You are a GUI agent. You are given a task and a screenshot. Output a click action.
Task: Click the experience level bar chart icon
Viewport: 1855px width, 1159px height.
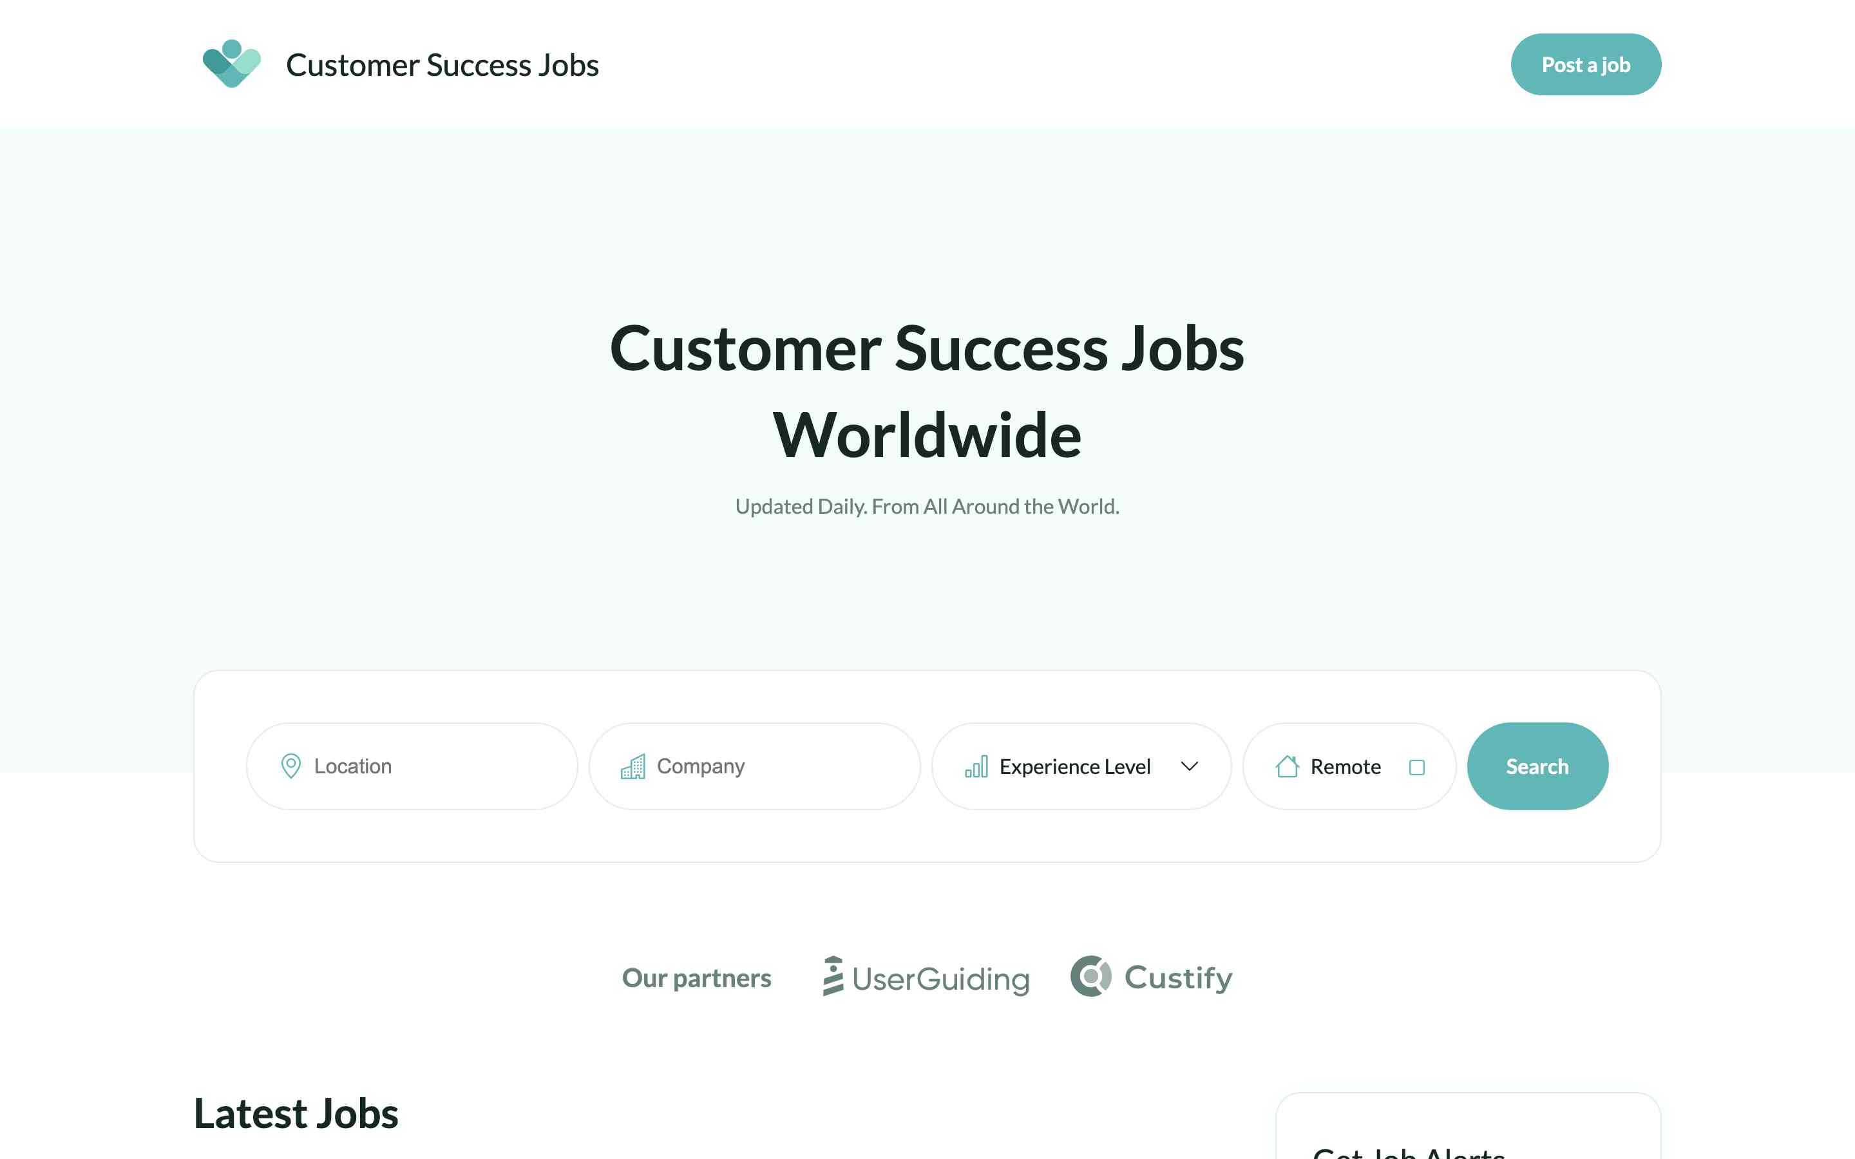click(x=976, y=766)
